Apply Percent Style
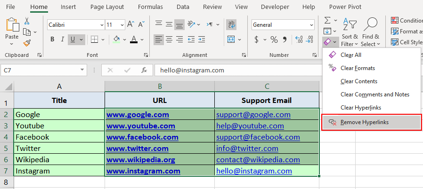 (274, 40)
